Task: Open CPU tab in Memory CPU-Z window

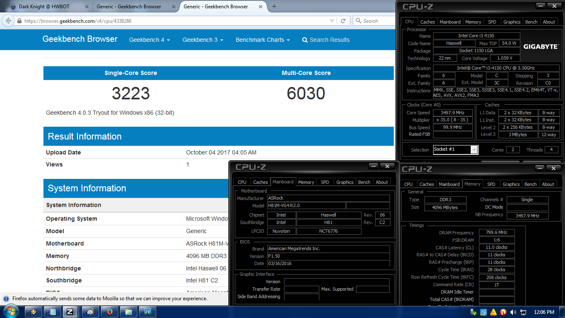Action: [409, 184]
